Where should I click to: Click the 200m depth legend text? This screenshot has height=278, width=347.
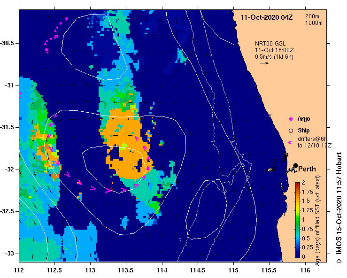click(312, 16)
